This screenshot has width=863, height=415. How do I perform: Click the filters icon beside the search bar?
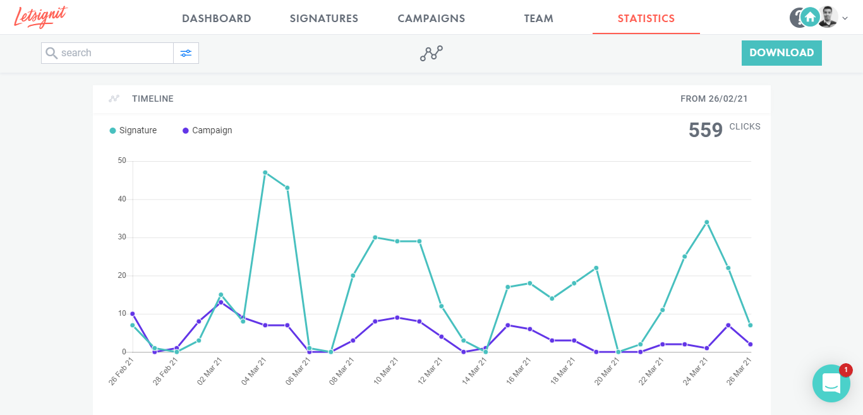[186, 53]
